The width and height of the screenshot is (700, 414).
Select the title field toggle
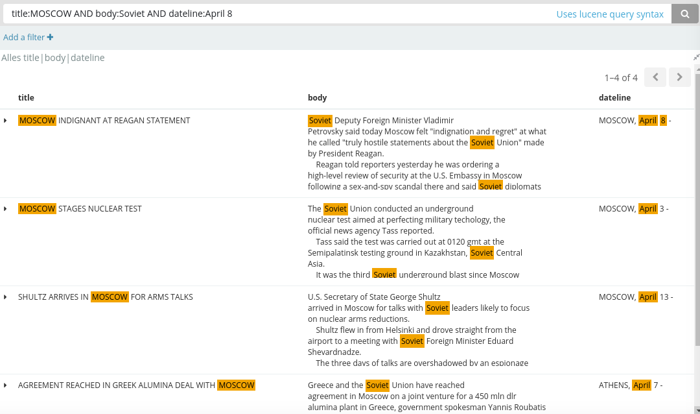pos(31,58)
